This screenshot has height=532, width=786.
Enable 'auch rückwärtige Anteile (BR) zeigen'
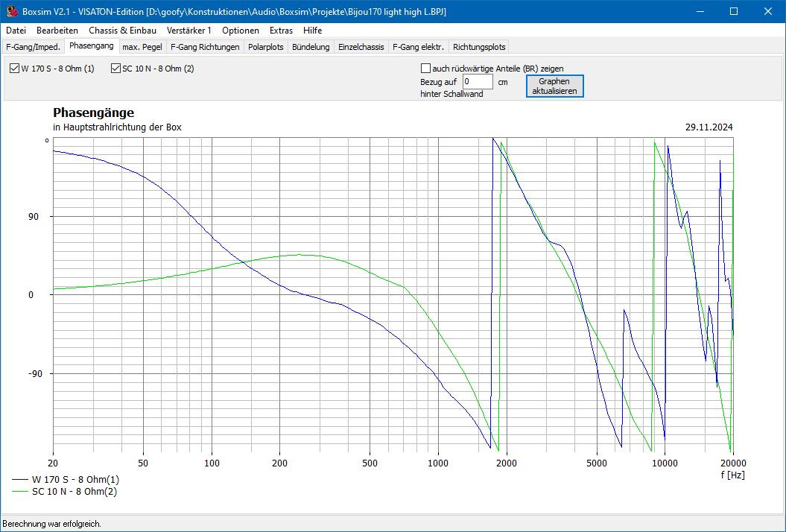pos(426,68)
